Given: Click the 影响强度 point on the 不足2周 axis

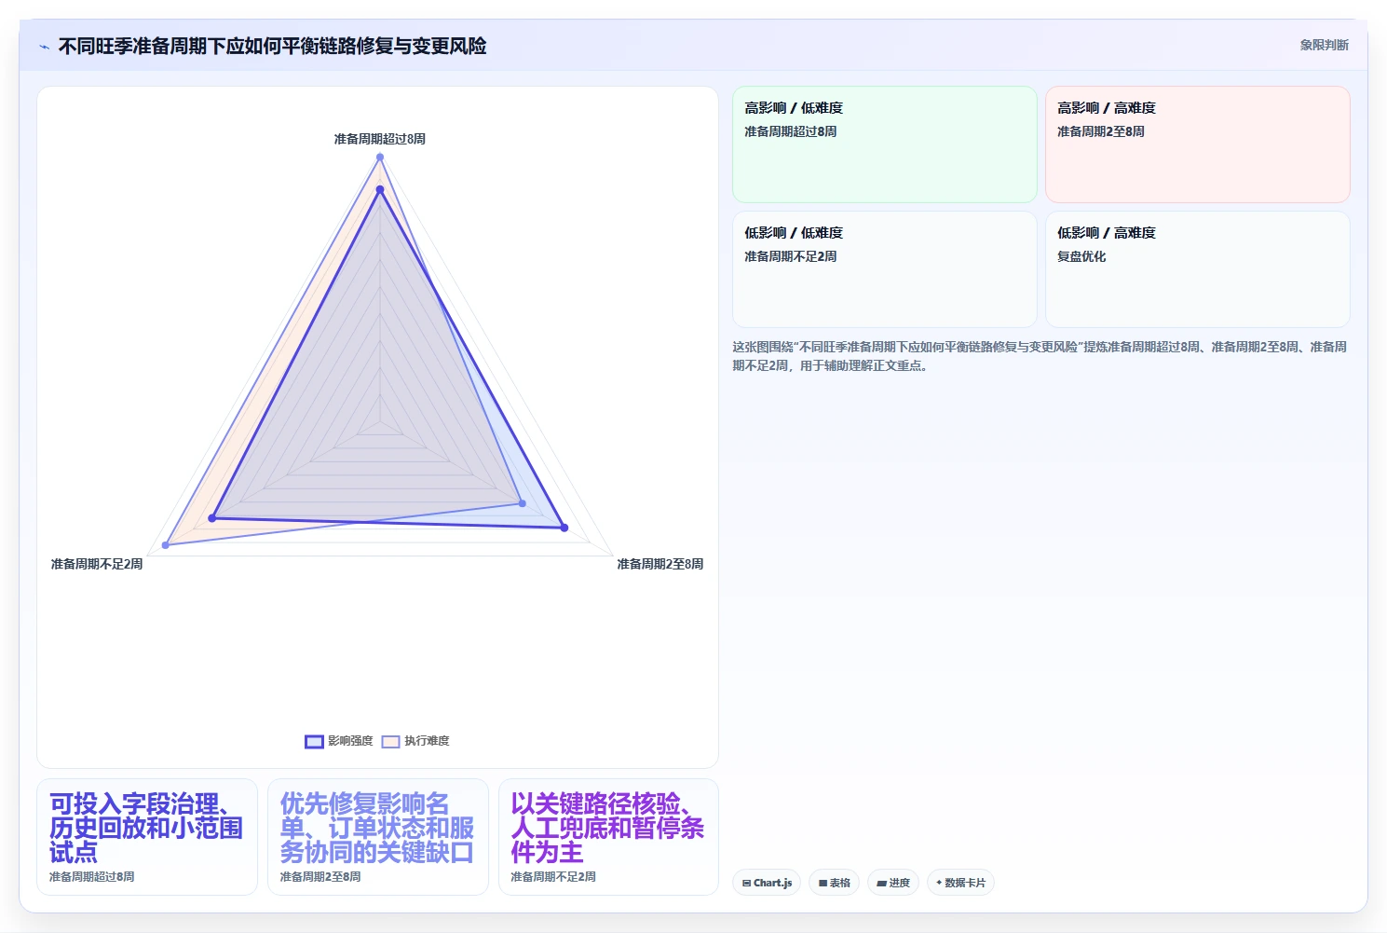Looking at the screenshot, I should coord(212,517).
